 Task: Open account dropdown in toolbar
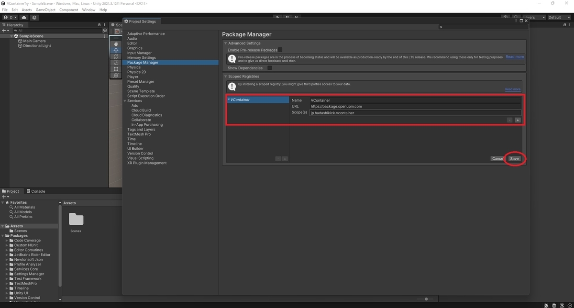pos(10,17)
